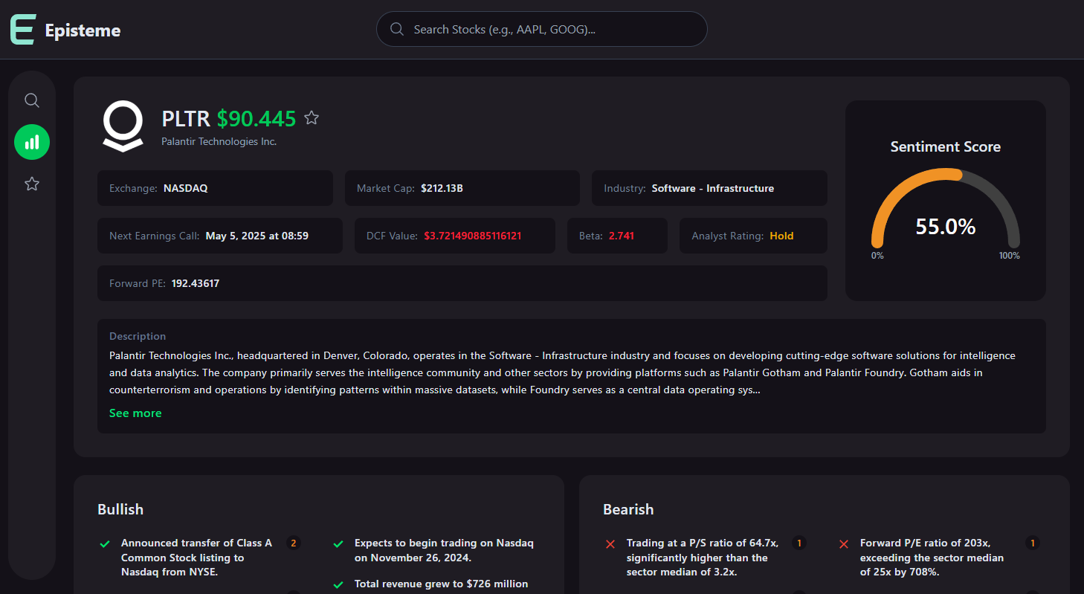The height and width of the screenshot is (594, 1084).
Task: Click the magnifier icon inside the search bar
Action: pyautogui.click(x=396, y=28)
